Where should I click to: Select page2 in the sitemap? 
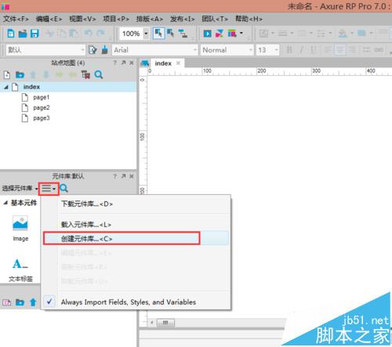tap(42, 107)
